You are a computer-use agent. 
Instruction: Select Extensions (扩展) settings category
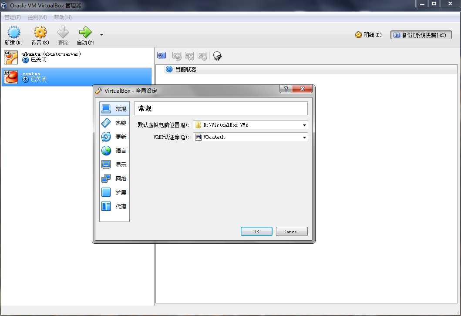click(114, 192)
